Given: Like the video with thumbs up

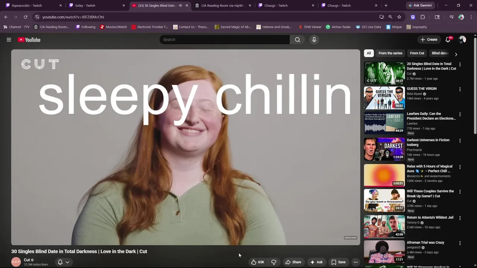Looking at the screenshot, I should click(x=258, y=262).
